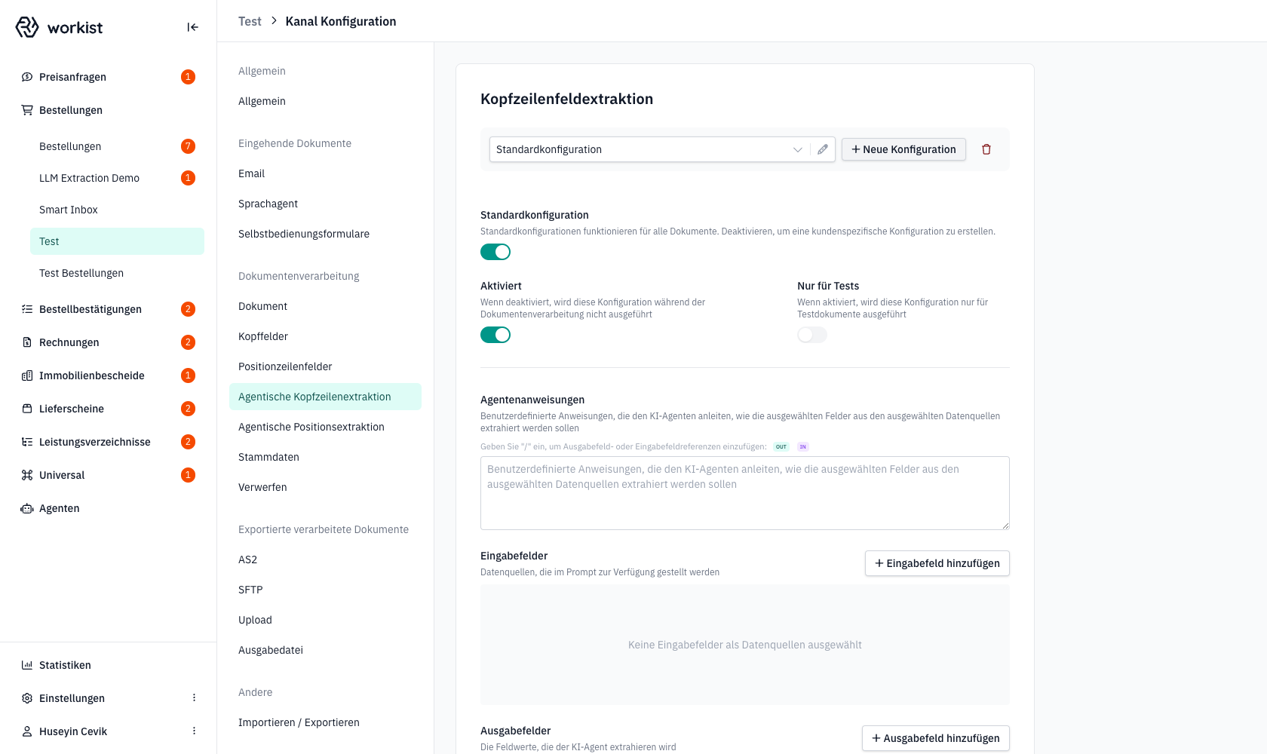Screen dimensions: 1267x754
Task: Click the Lieferscheine package icon
Action: click(27, 409)
